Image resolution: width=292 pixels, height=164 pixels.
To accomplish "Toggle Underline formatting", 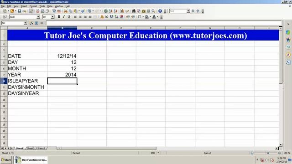I will pos(69,17).
